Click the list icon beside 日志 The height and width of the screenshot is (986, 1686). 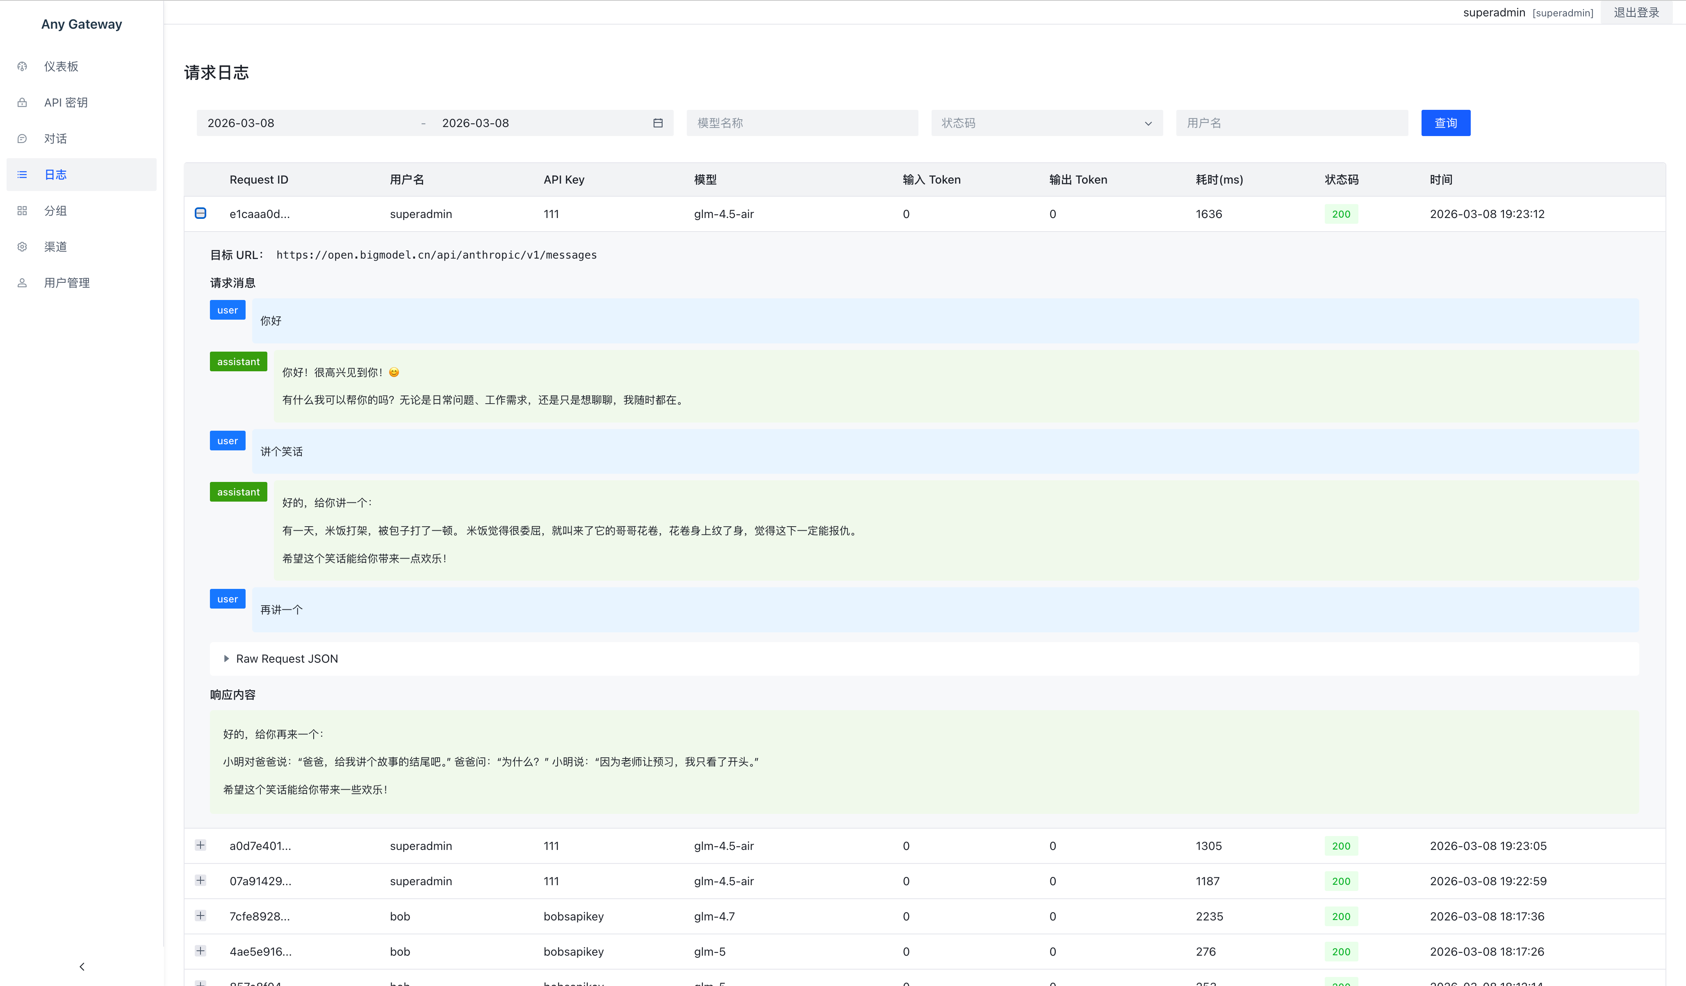pos(22,175)
